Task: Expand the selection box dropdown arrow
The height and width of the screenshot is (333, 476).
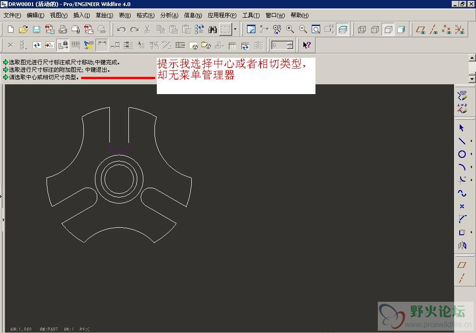Action: 235,29
